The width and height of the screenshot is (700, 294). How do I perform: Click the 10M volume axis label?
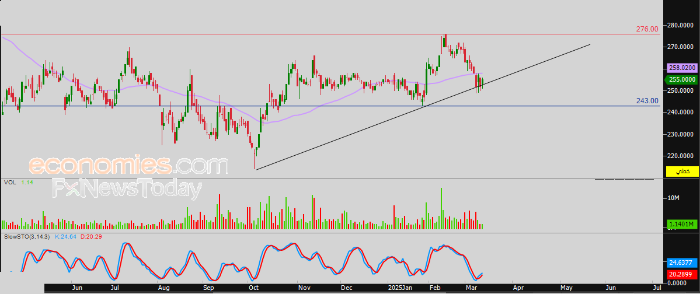tap(673, 198)
